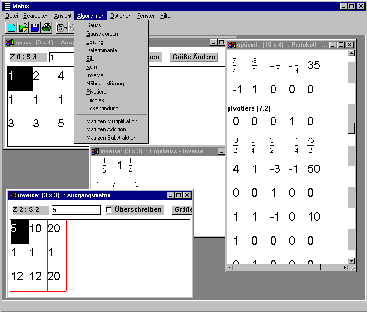Select Determinante in the open menu
Viewport: 367px width, 312px height.
(101, 50)
